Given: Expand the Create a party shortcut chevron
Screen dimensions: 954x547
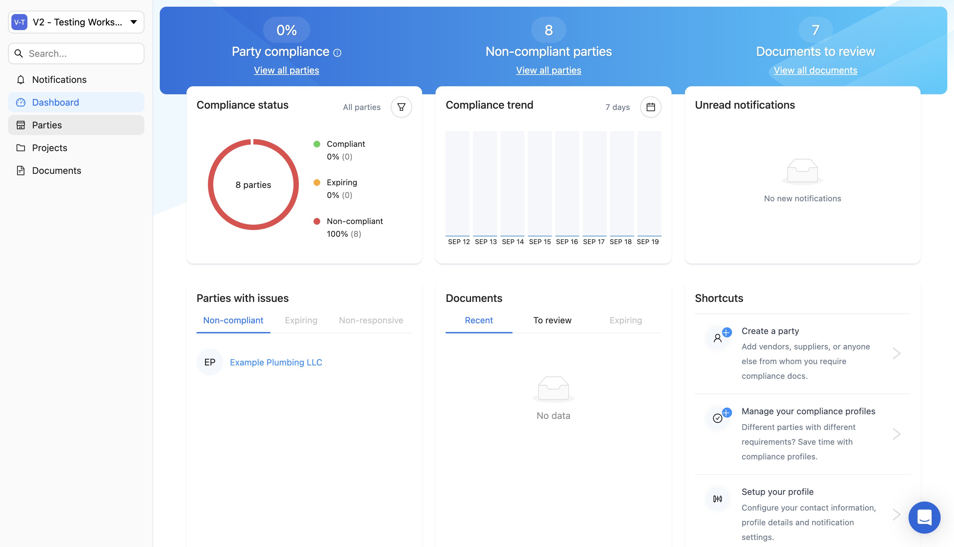Looking at the screenshot, I should (897, 353).
